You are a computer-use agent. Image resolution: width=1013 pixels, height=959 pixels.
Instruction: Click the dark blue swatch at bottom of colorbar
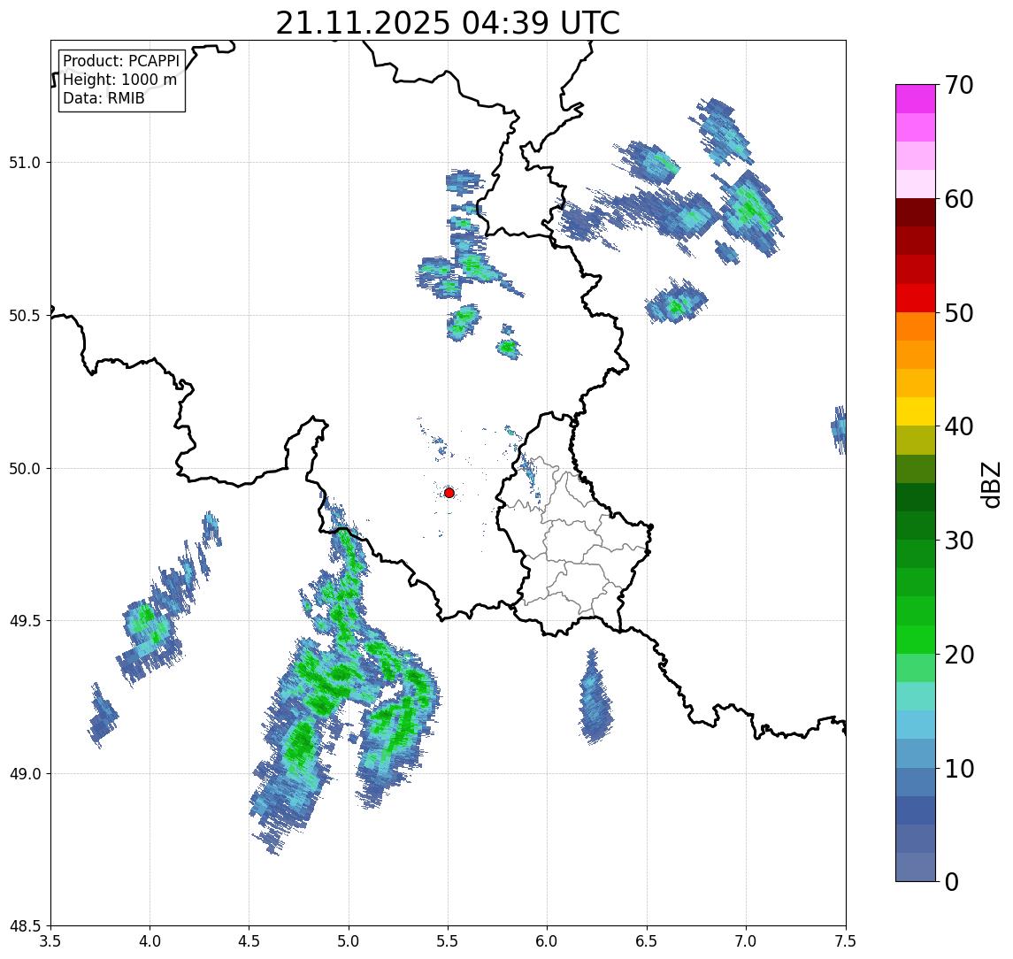coord(916,867)
